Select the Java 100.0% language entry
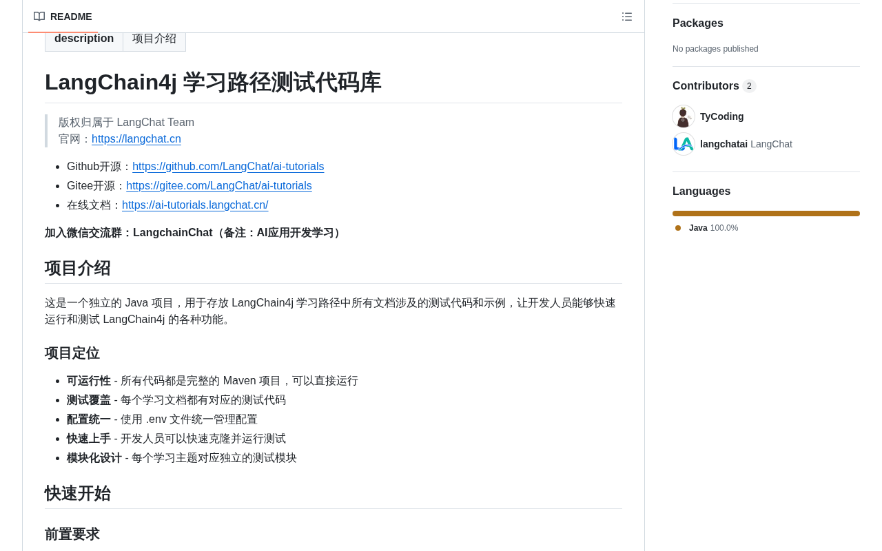 pyautogui.click(x=713, y=228)
